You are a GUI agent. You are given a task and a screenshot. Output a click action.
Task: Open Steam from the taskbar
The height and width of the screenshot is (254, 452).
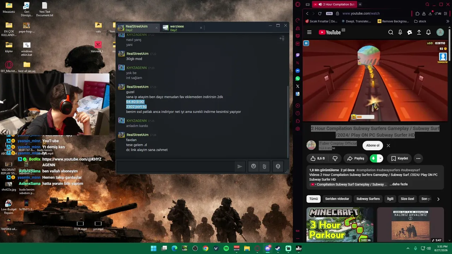(278, 248)
